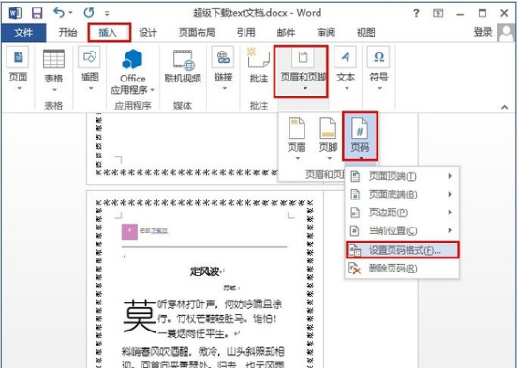Open the undo history dropdown arrow
This screenshot has width=519, height=368.
71,13
